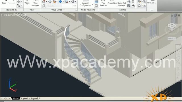Expand the Visual Styles panel title
This screenshot has height=102, width=182.
(58, 10)
